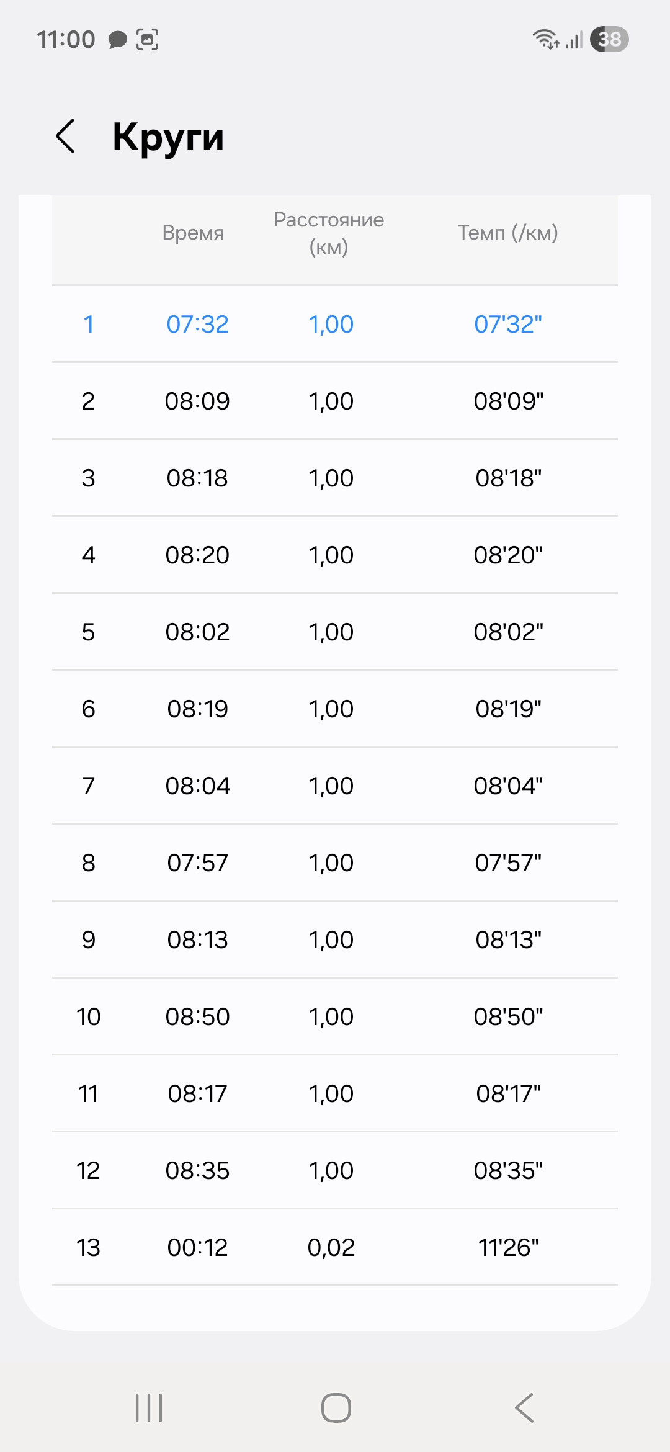The height and width of the screenshot is (1452, 670).
Task: Select lap 10 pace 08'50"
Action: (508, 1016)
